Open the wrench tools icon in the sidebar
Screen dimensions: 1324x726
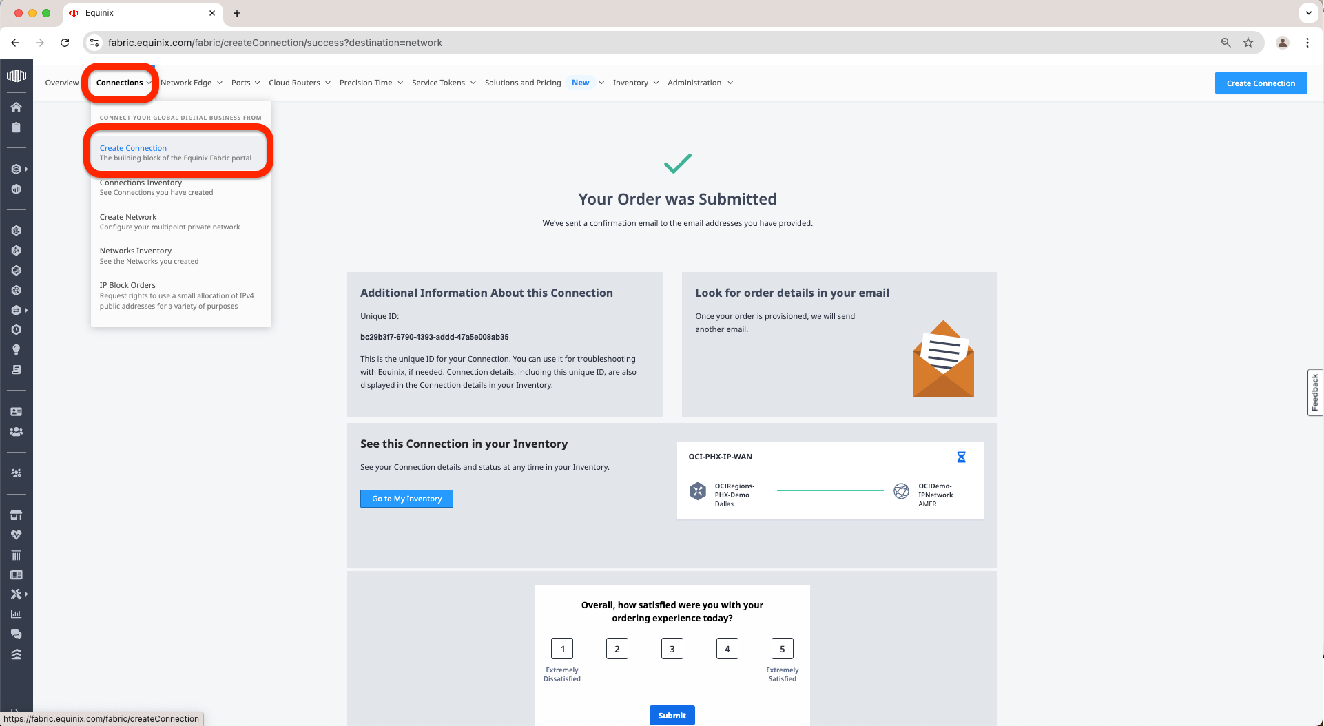(17, 594)
